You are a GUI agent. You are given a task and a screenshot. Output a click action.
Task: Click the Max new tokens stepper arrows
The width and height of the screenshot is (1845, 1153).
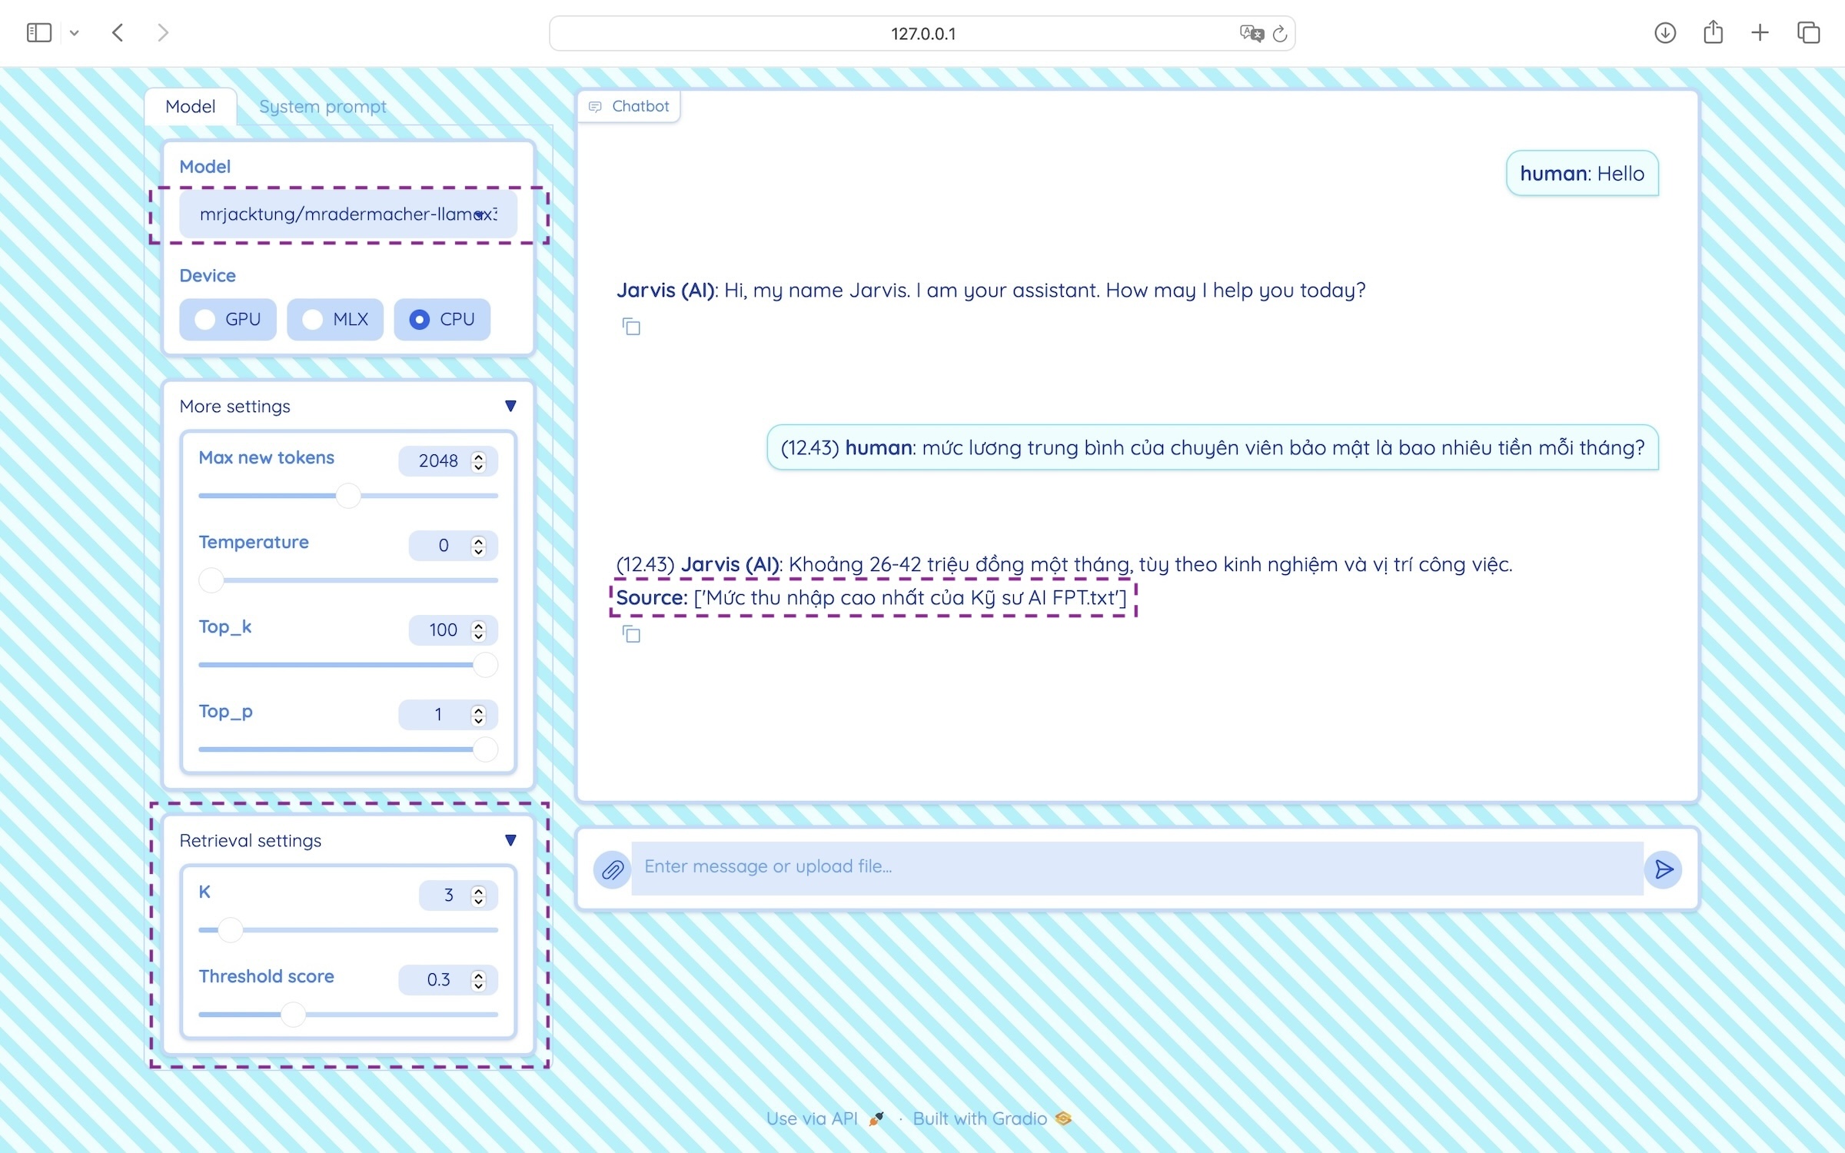479,460
